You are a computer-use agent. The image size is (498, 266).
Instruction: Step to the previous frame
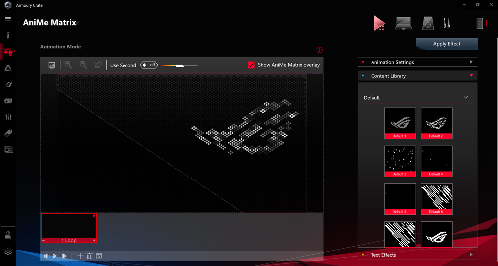click(46, 256)
